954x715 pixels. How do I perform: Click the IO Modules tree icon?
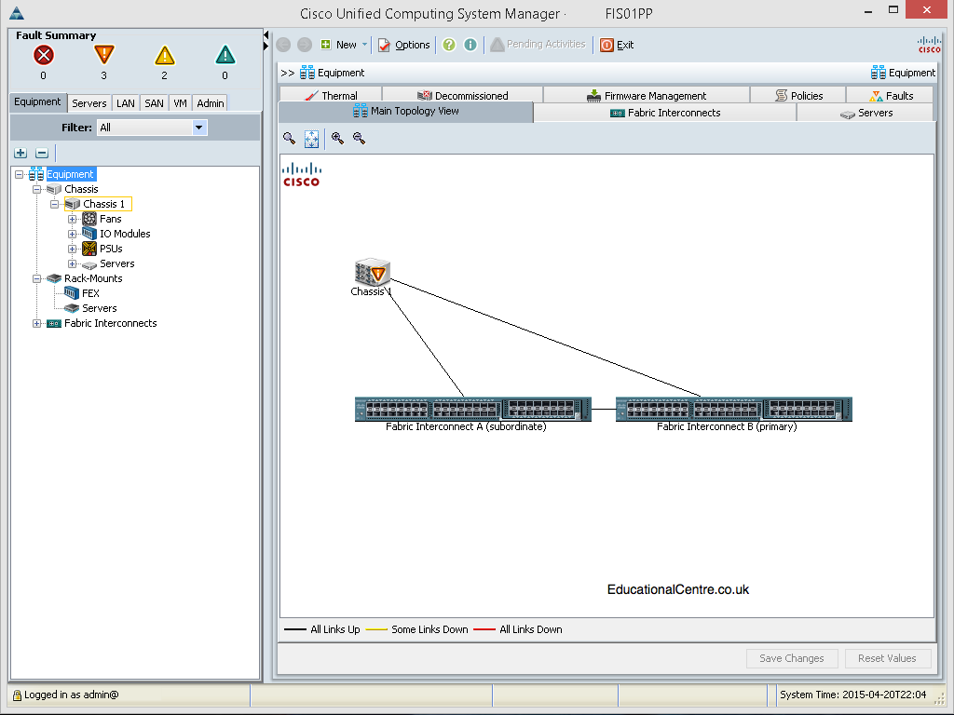tap(89, 234)
